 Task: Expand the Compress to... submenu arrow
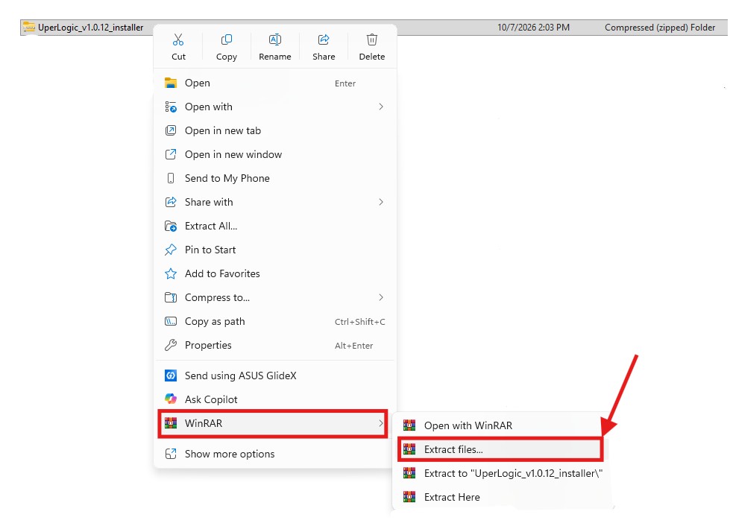click(381, 297)
